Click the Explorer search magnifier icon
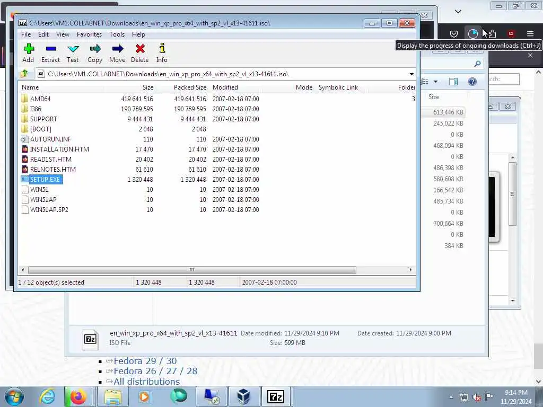 click(478, 64)
